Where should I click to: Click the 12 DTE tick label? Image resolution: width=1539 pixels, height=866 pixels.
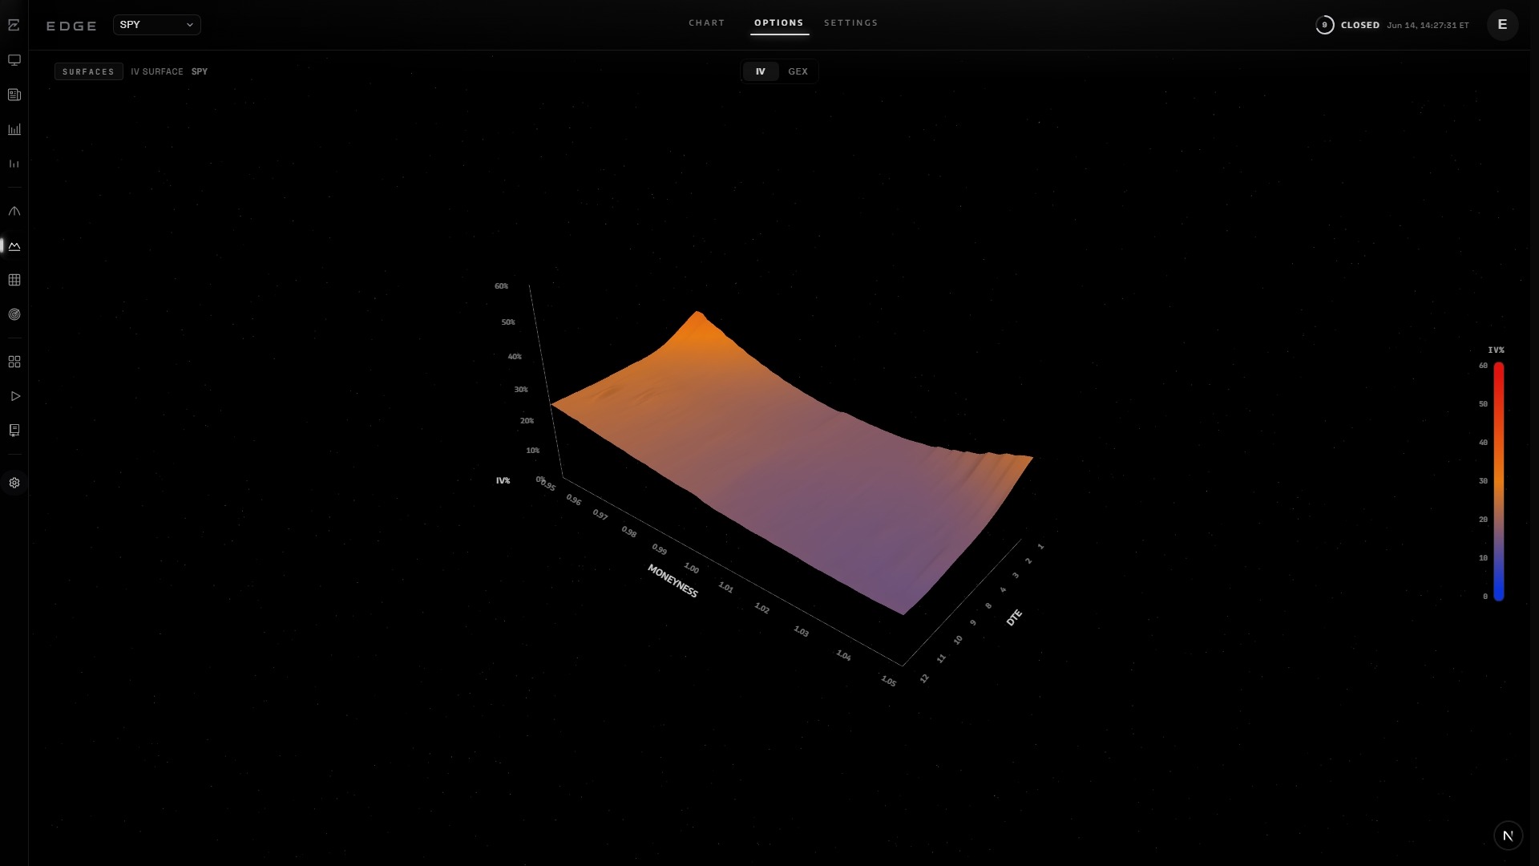pos(924,678)
